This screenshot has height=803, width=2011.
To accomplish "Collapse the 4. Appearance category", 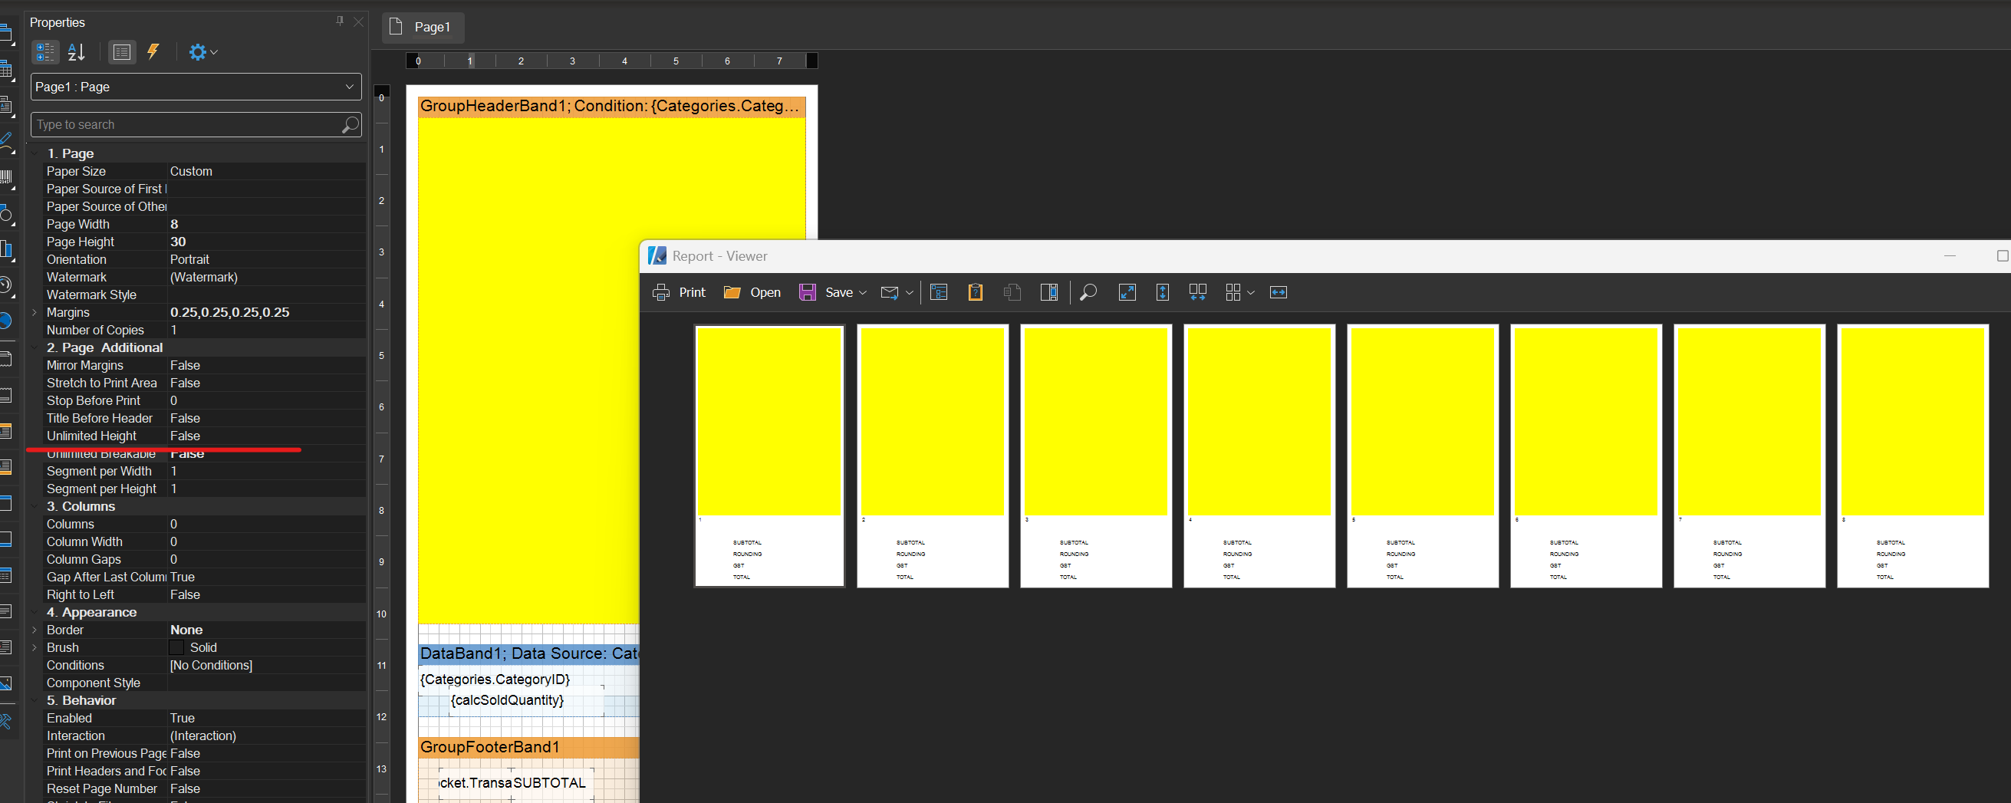I will coord(35,613).
